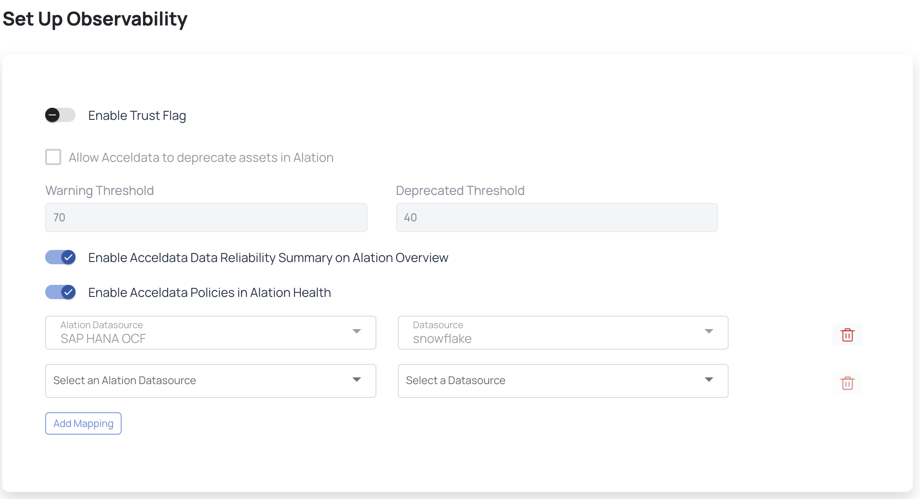The height and width of the screenshot is (499, 920).
Task: Toggle the Enable Trust Flag switch
Action: 60,115
